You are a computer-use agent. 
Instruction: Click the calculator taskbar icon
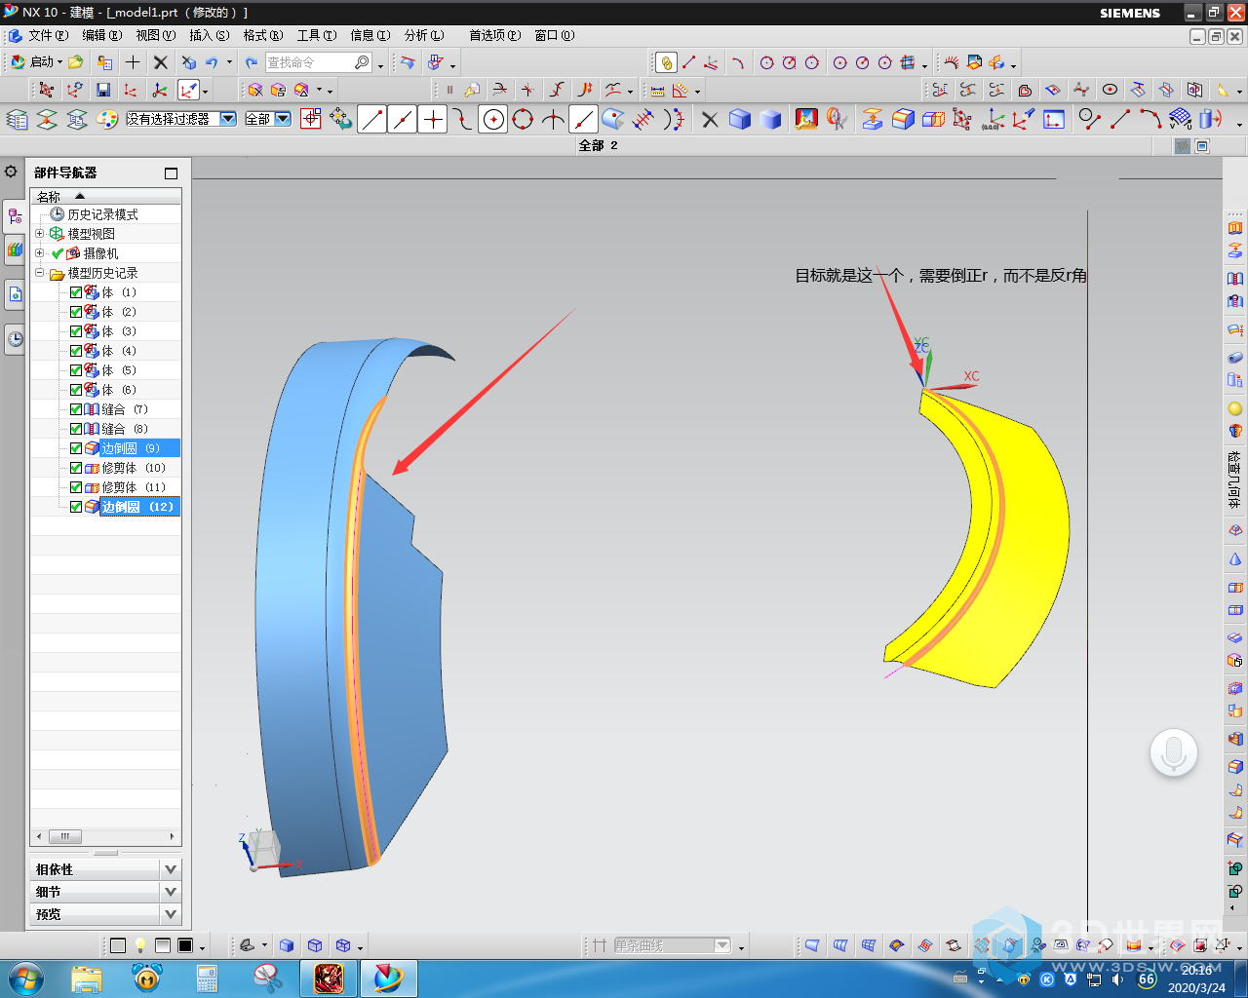(207, 979)
